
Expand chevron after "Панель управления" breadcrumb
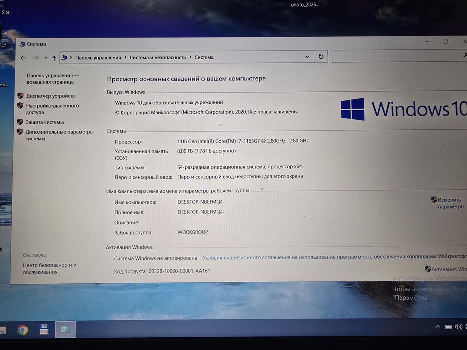pyautogui.click(x=125, y=57)
